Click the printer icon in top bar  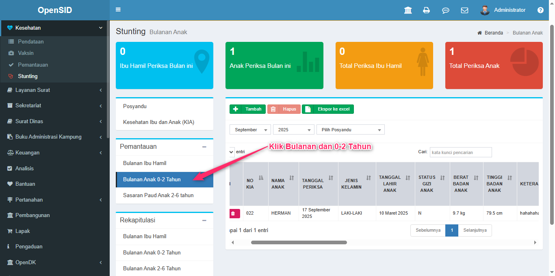(x=426, y=10)
